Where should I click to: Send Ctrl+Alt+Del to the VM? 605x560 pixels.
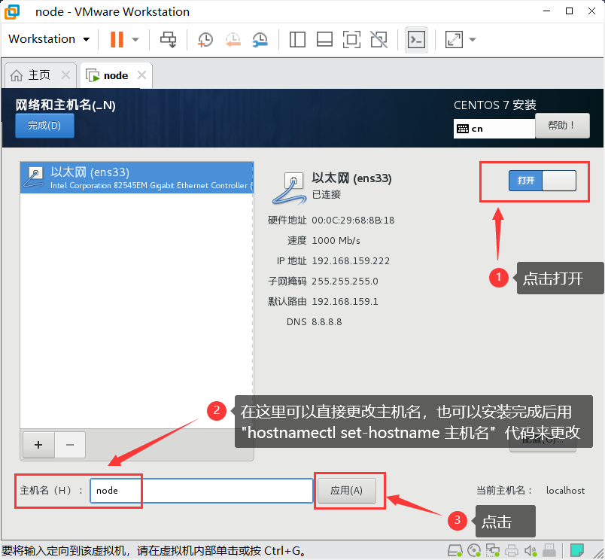(x=169, y=39)
